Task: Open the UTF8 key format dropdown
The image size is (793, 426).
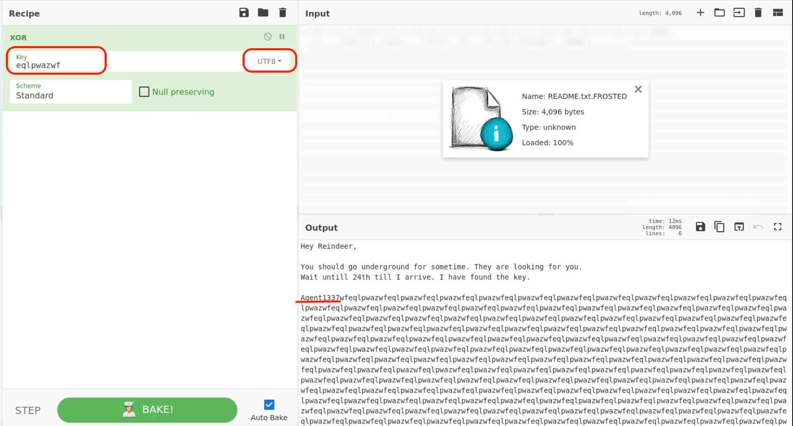Action: point(269,61)
